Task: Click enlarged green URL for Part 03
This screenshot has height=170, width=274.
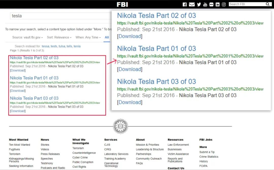Action: pos(190,89)
